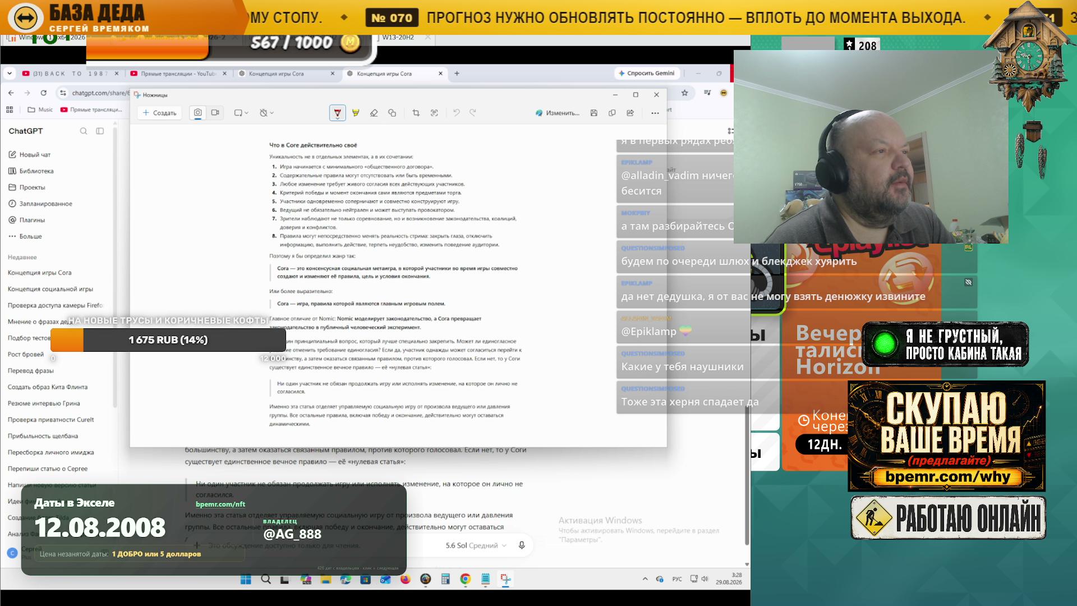The height and width of the screenshot is (606, 1077).
Task: Show hidden system tray icons
Action: (645, 579)
